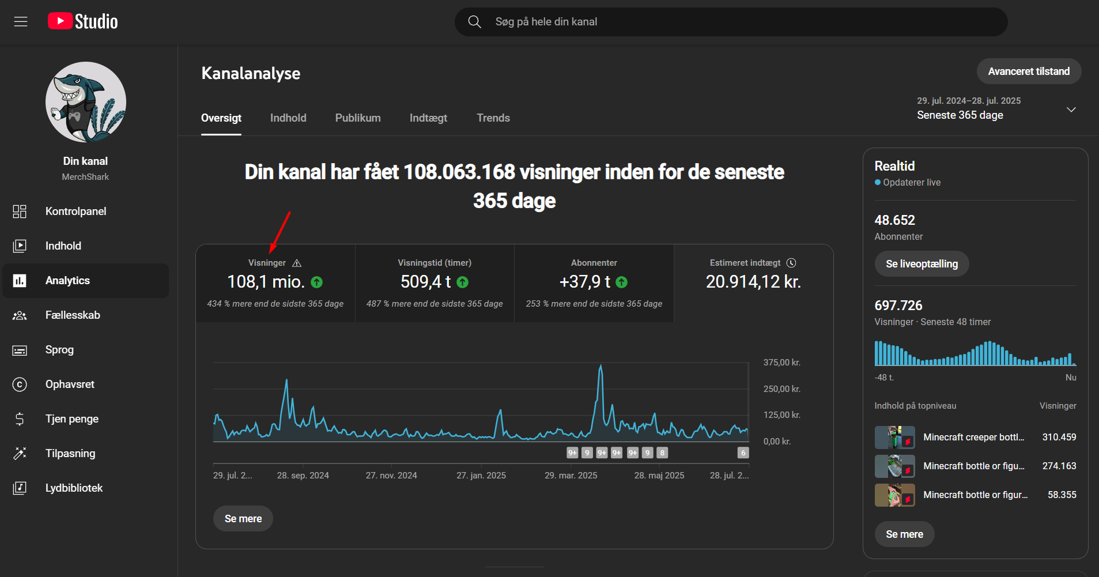This screenshot has height=577, width=1099.
Task: Select the Estimeret indtægt metric card
Action: coord(753,283)
